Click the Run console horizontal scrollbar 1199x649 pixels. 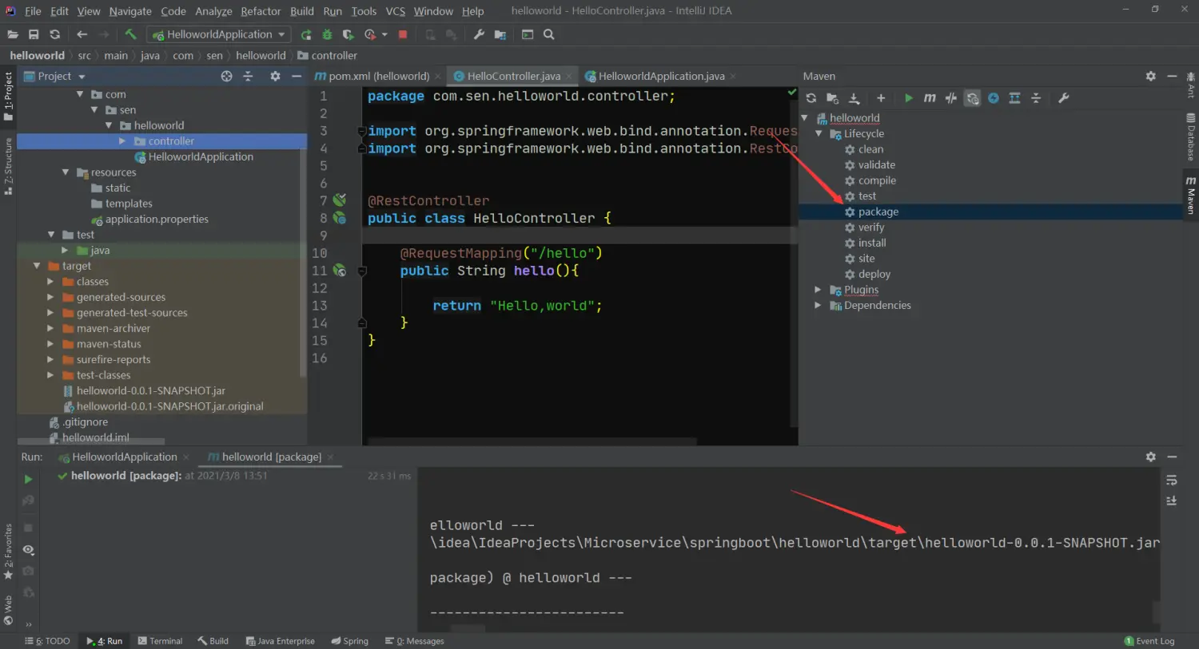click(x=468, y=628)
